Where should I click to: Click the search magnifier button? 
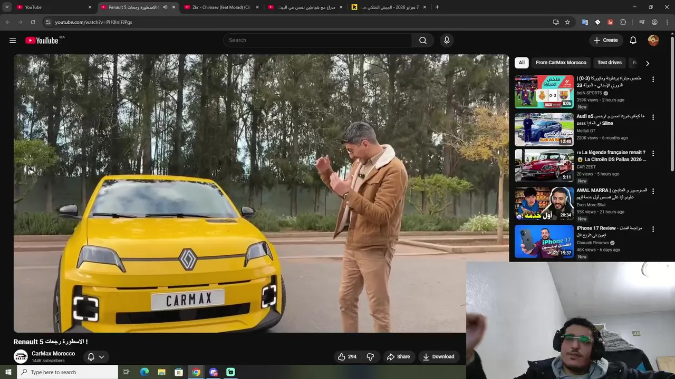click(423, 41)
